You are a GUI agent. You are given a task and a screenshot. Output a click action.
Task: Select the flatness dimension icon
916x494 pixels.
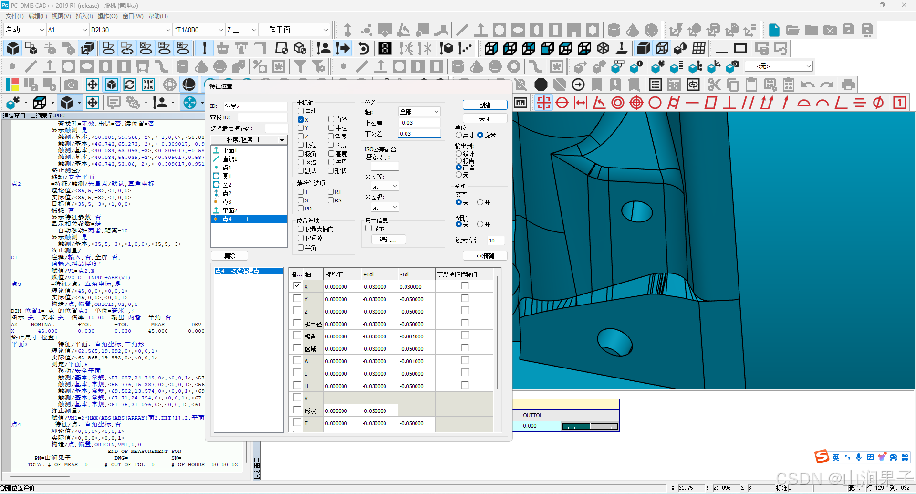click(x=711, y=103)
